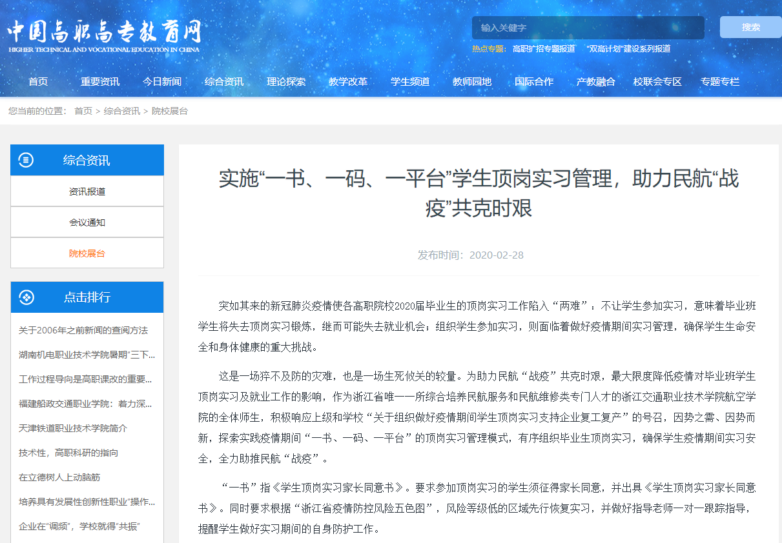Focus the 输入关键字 search input field

coord(588,28)
